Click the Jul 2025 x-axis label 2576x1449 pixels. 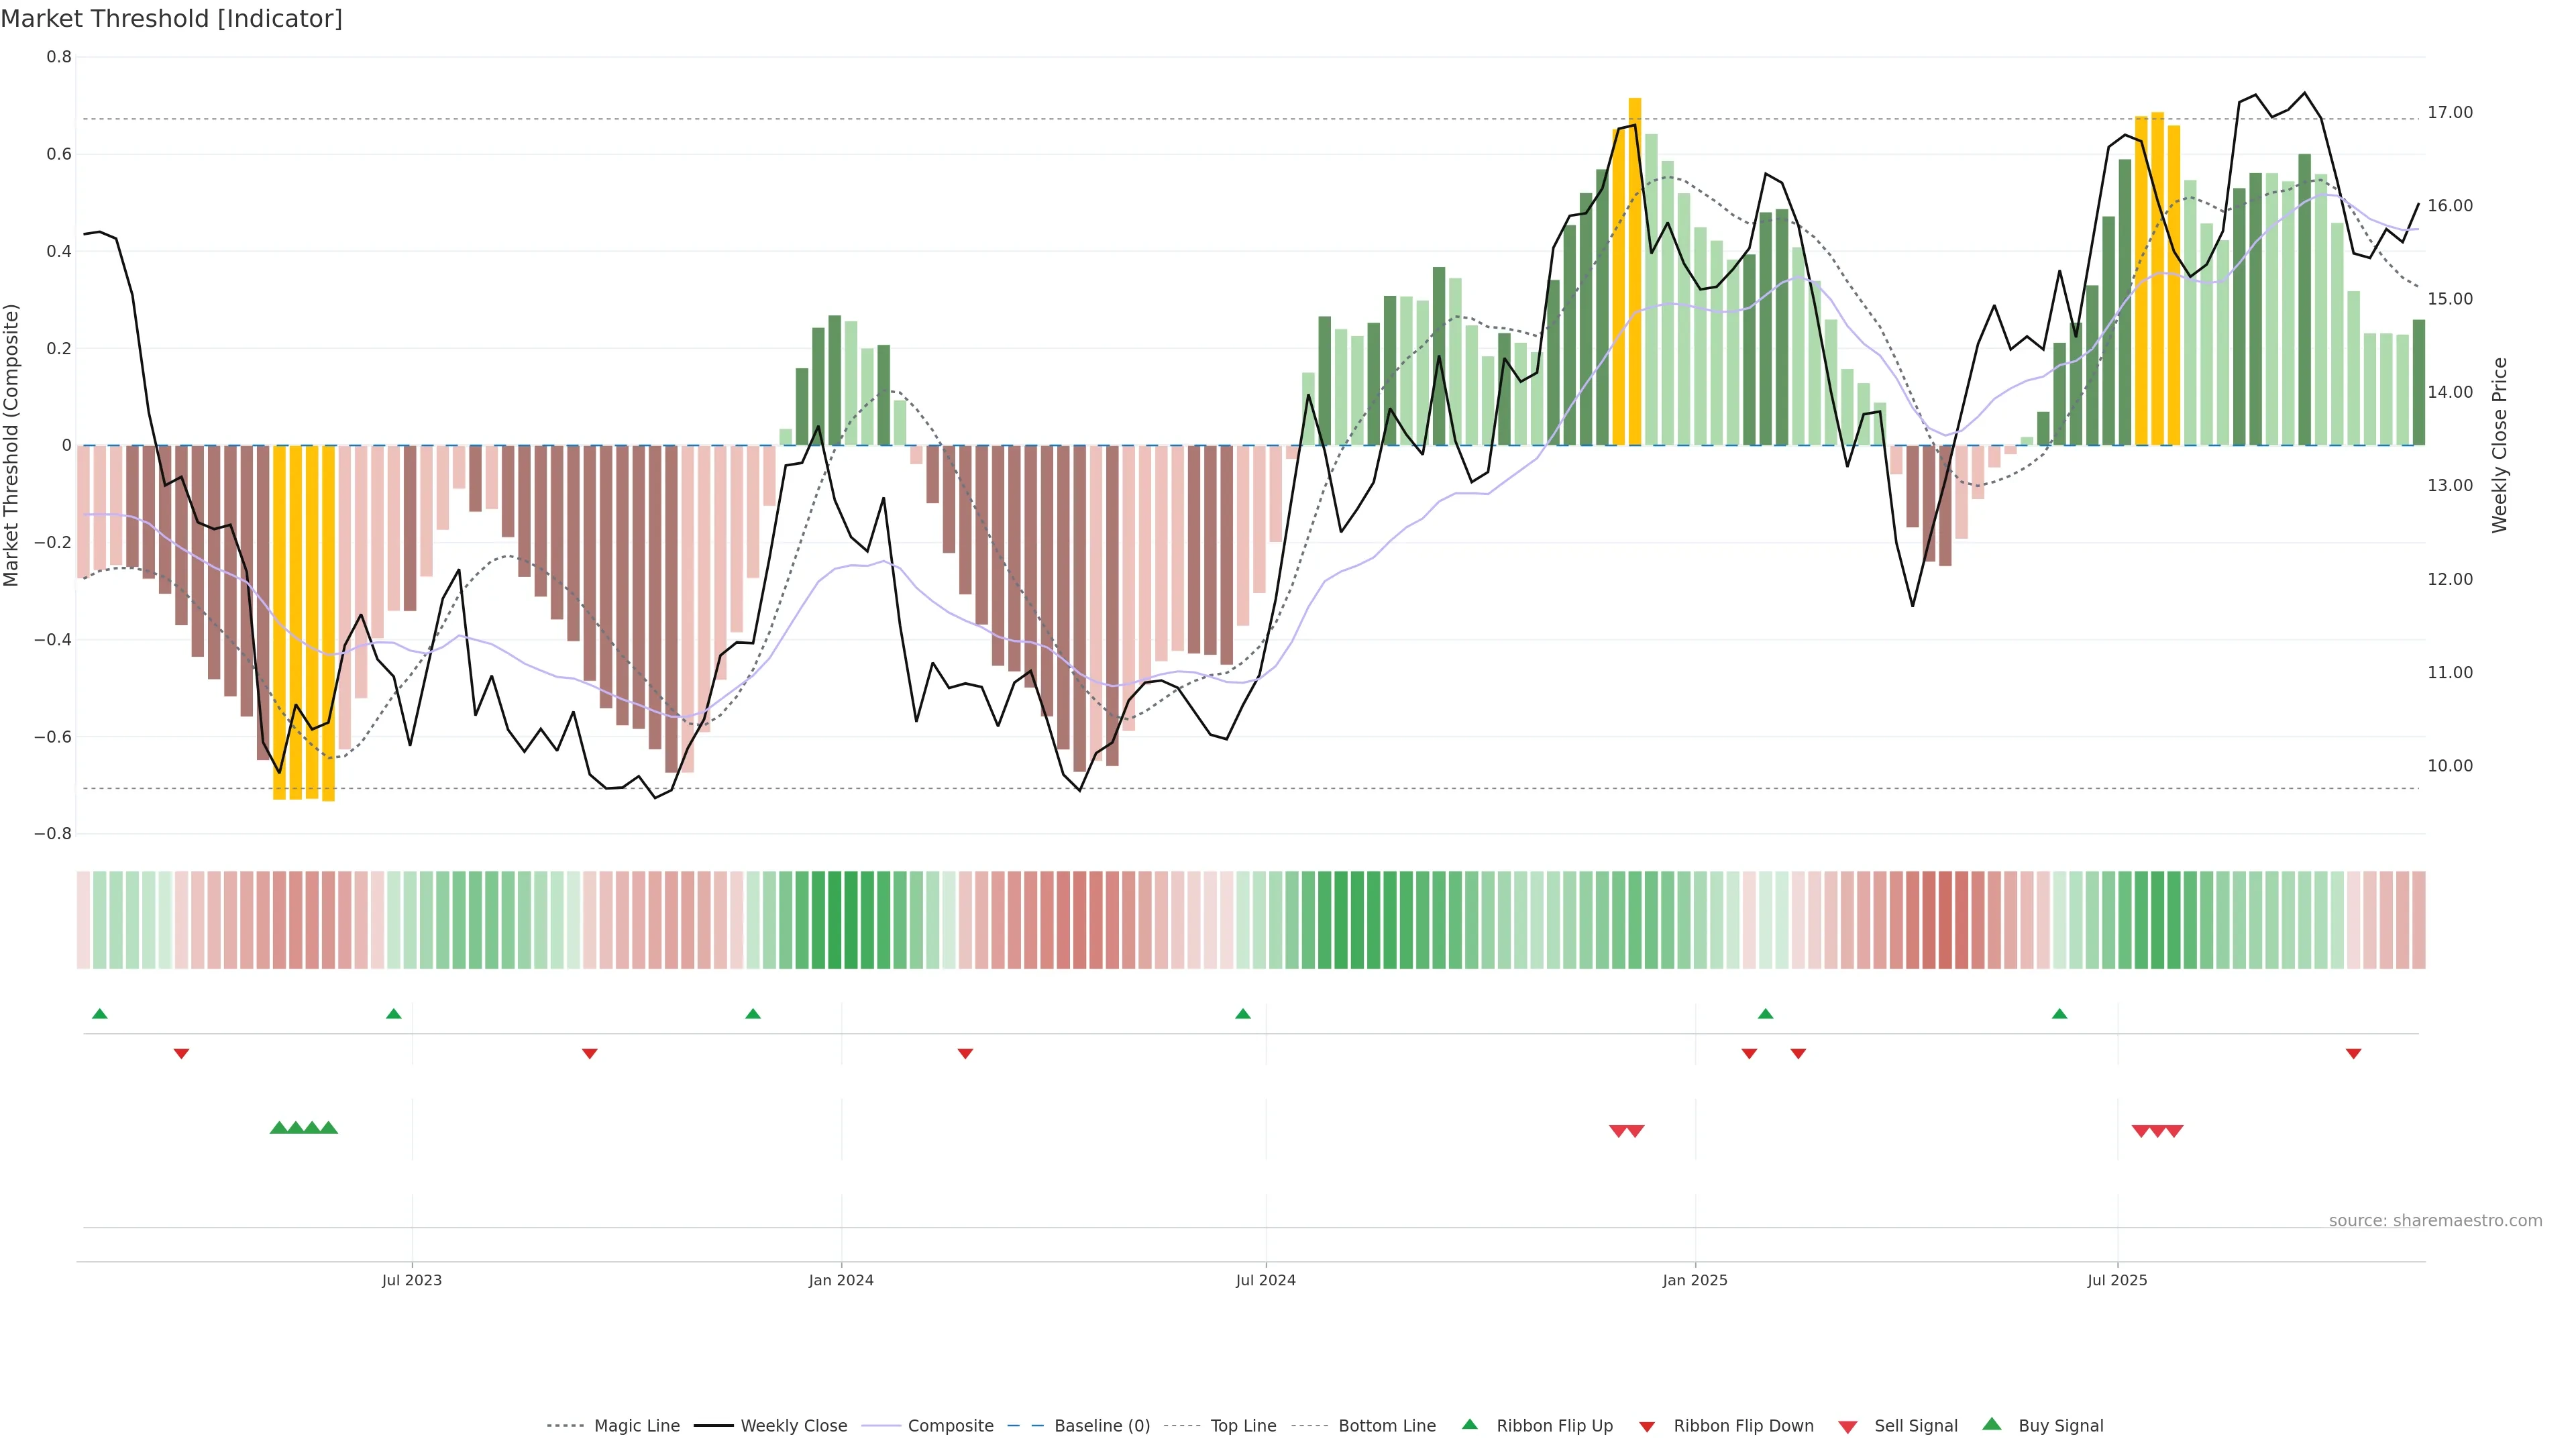(x=2117, y=1280)
